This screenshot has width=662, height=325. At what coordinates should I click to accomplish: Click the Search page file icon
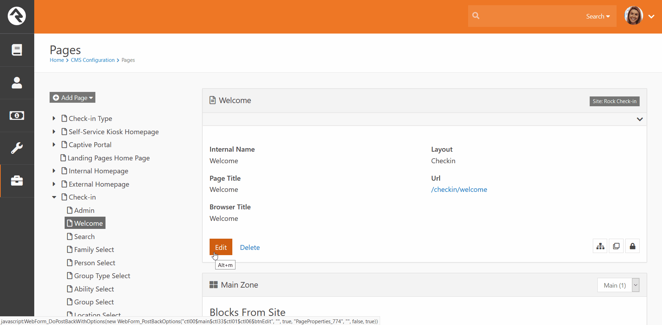click(x=70, y=236)
